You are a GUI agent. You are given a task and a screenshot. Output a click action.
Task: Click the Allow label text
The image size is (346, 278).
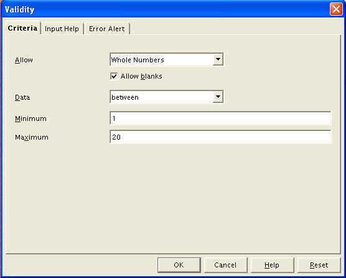24,60
